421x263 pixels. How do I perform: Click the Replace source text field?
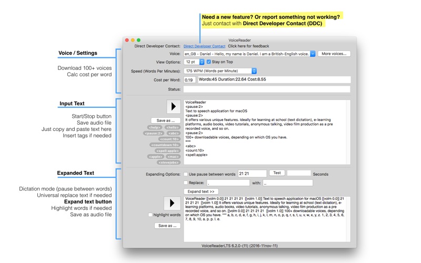[x=228, y=183]
